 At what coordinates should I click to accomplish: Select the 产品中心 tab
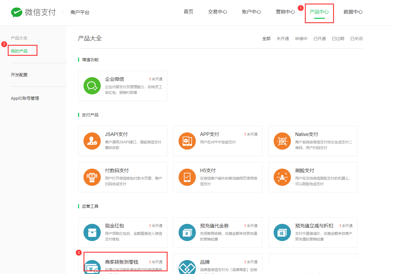click(319, 12)
